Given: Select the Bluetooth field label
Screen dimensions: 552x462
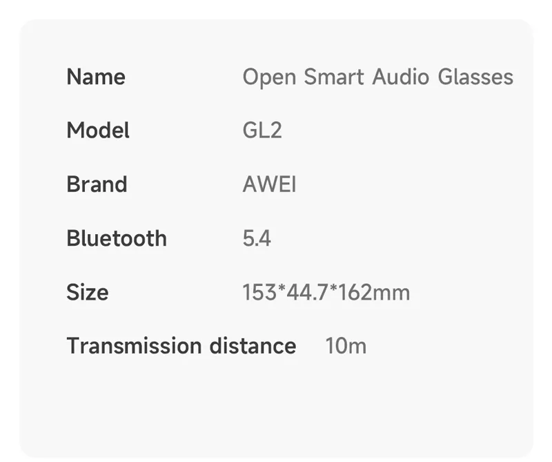Looking at the screenshot, I should point(117,238).
